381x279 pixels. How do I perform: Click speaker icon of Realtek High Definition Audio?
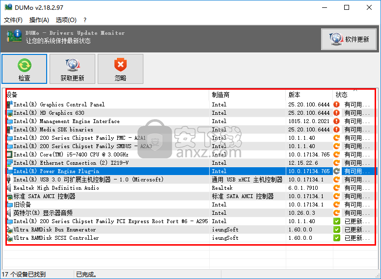click(9, 188)
